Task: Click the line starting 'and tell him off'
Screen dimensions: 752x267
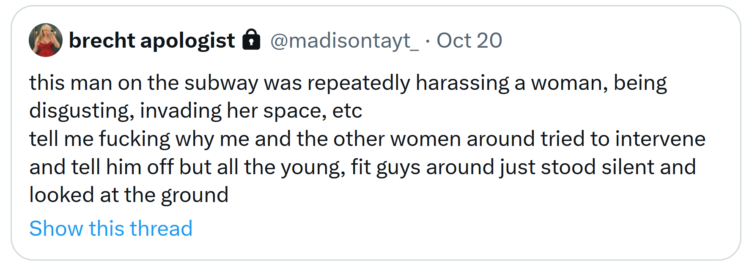Action: 362,167
